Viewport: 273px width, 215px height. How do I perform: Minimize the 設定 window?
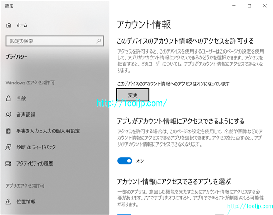point(234,6)
